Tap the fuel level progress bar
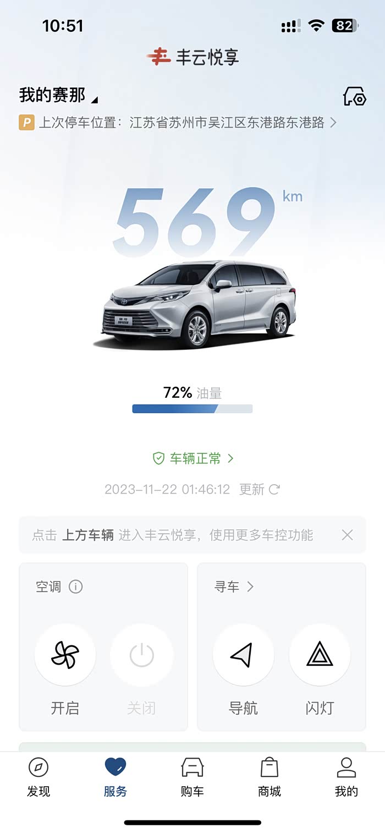This screenshot has width=385, height=833. [192, 409]
